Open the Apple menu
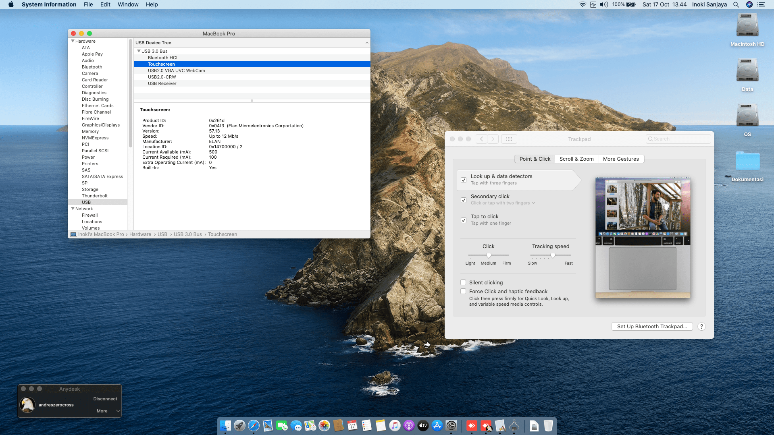This screenshot has width=774, height=435. click(x=11, y=4)
